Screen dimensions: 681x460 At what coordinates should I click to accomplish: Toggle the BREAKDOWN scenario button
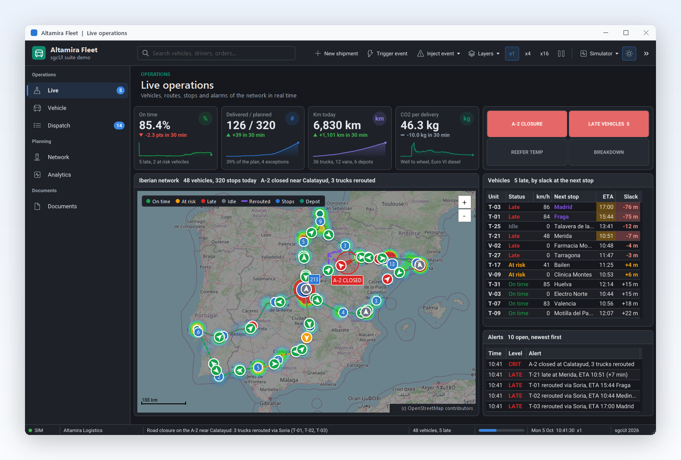click(x=609, y=152)
